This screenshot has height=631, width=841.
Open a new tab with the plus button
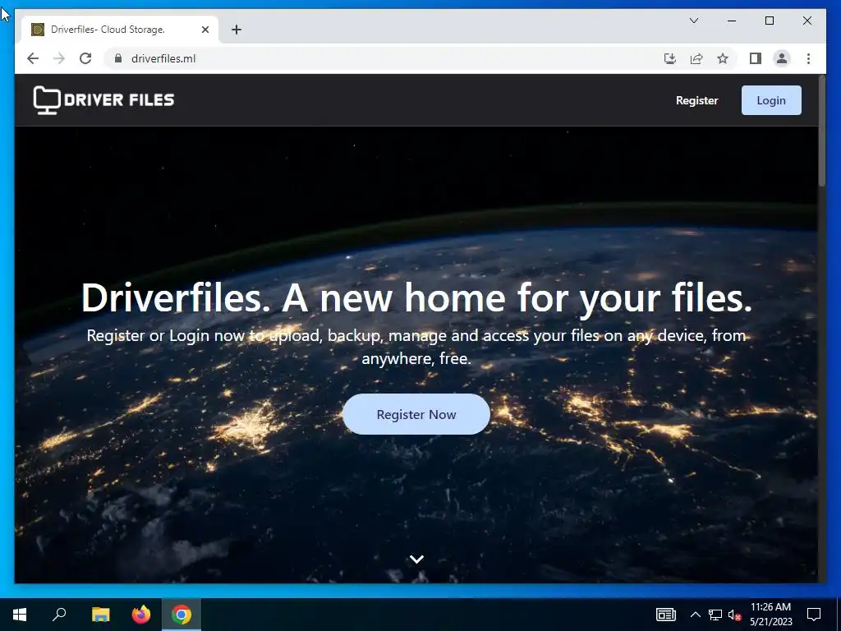237,30
